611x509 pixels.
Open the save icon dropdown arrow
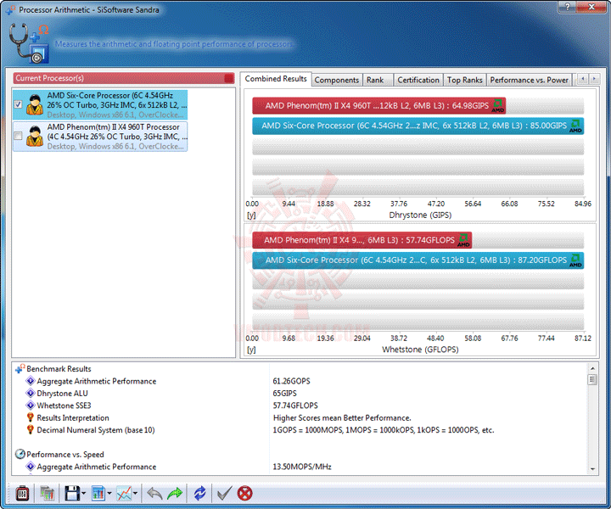(83, 494)
